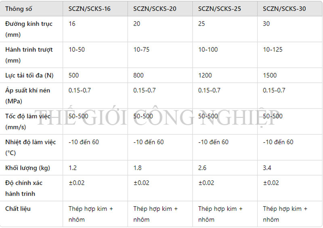Screen dimensions: 323x228
Task: Select the "Áp suất khí nén (MPa)" row label
Action: pos(27,96)
